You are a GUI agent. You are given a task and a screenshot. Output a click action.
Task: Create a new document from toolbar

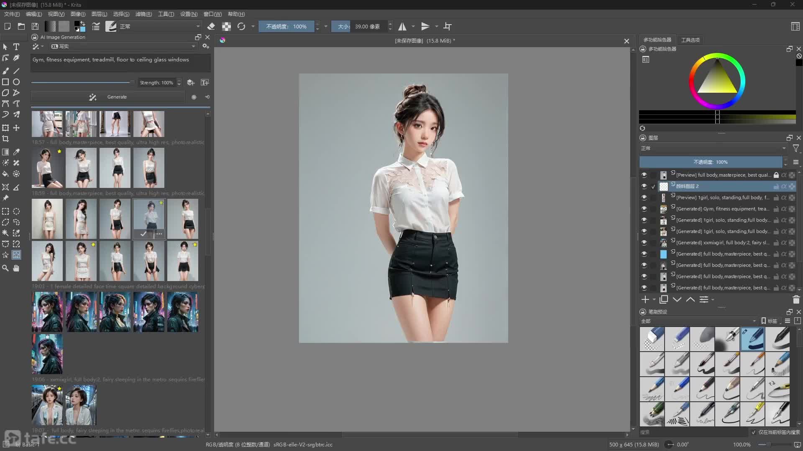(7, 26)
